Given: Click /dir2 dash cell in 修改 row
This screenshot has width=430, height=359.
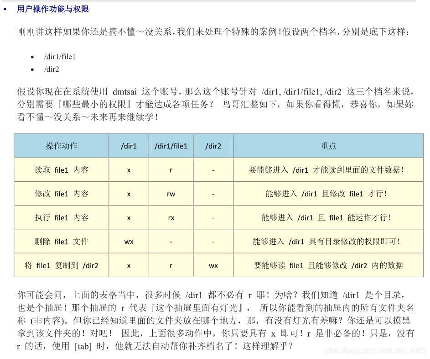Looking at the screenshot, I should pos(213,195).
